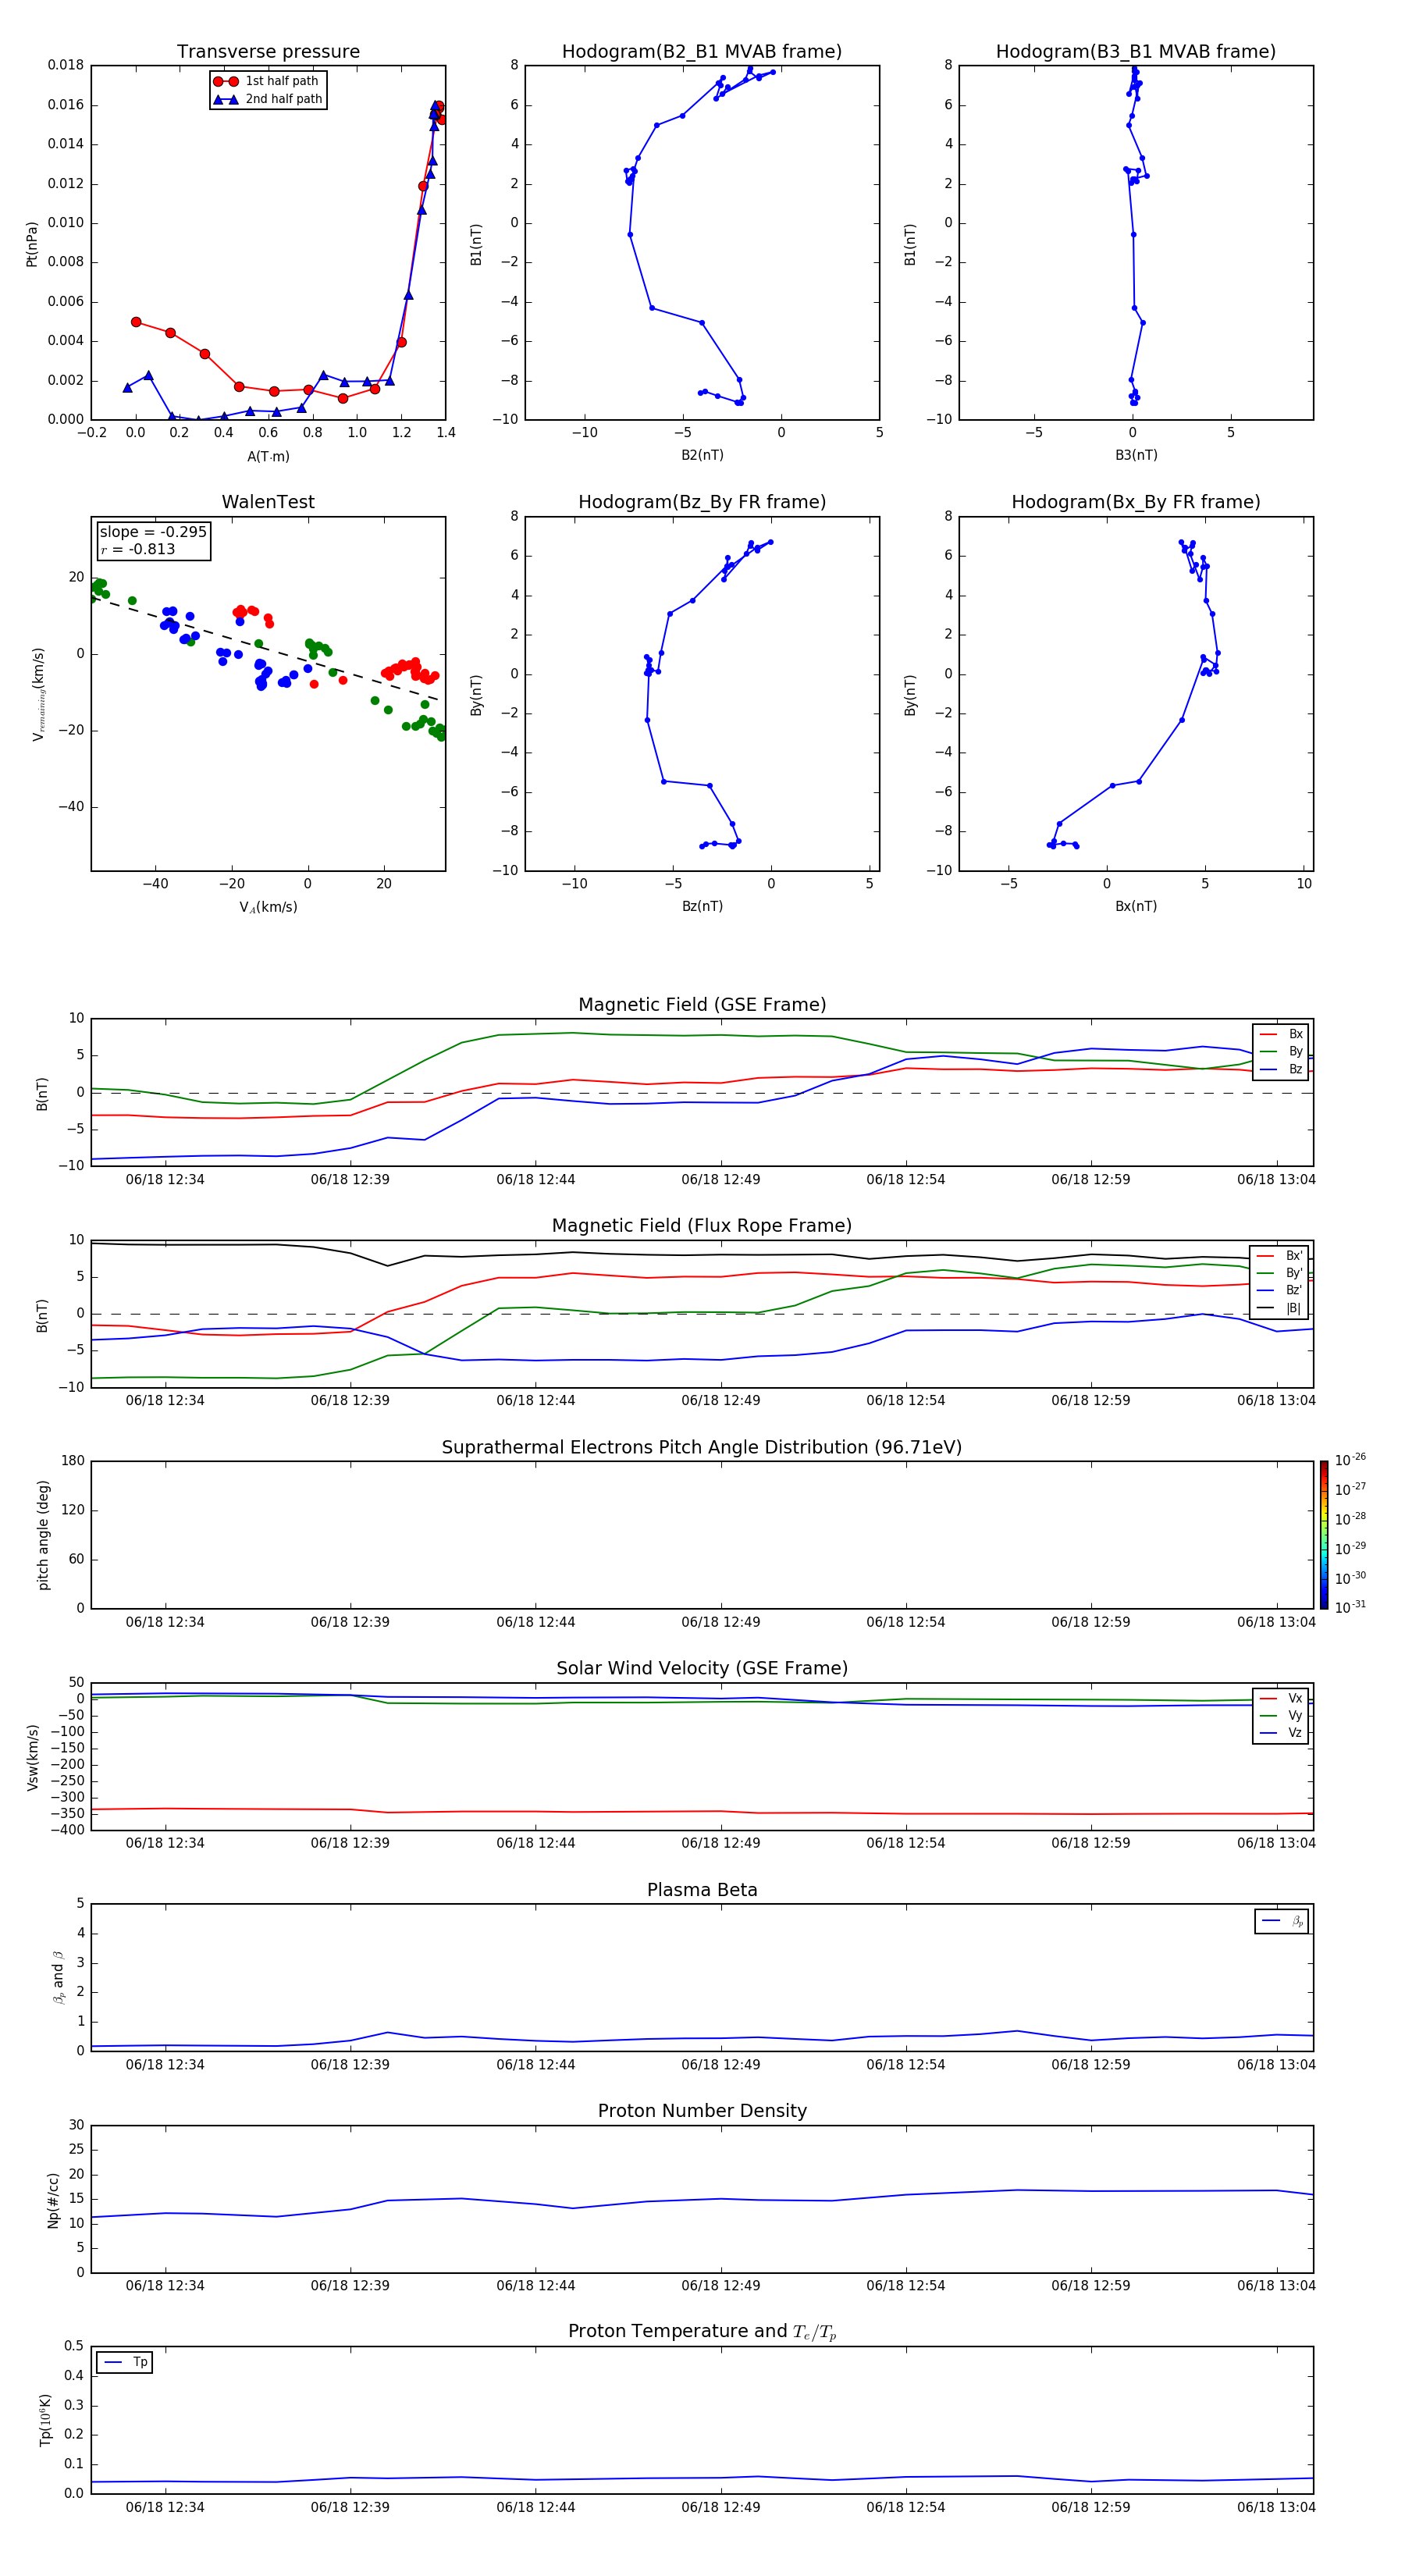Viewport: 1405px width, 2576px height.
Task: Click the "Hodogram(Bz_By FR frame)" title
Action: pyautogui.click(x=701, y=502)
